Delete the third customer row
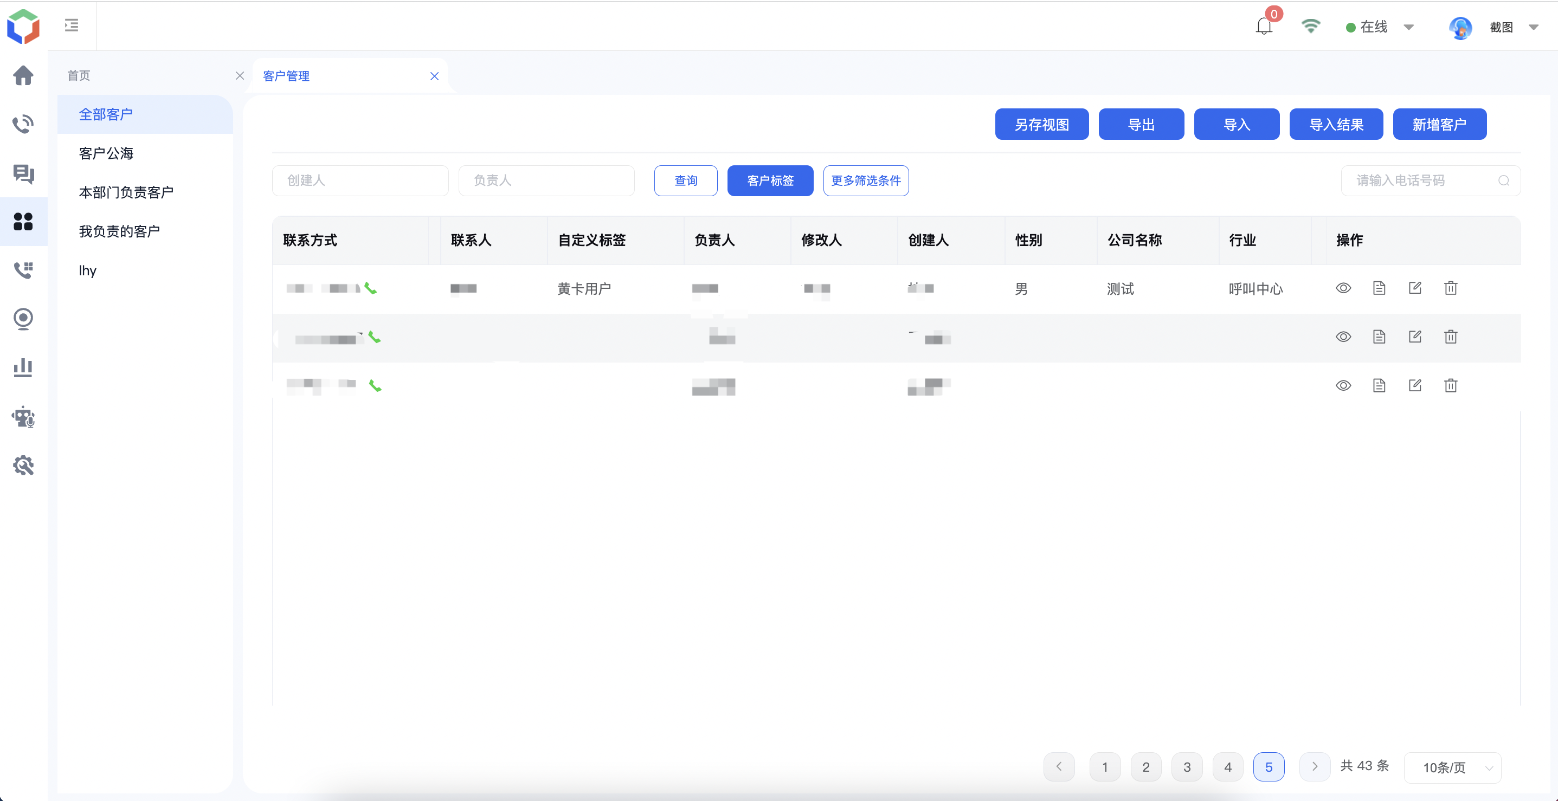This screenshot has width=1558, height=801. tap(1451, 386)
